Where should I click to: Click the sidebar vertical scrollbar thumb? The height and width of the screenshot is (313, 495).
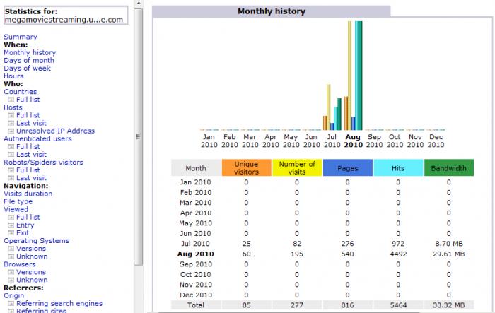tap(138, 136)
